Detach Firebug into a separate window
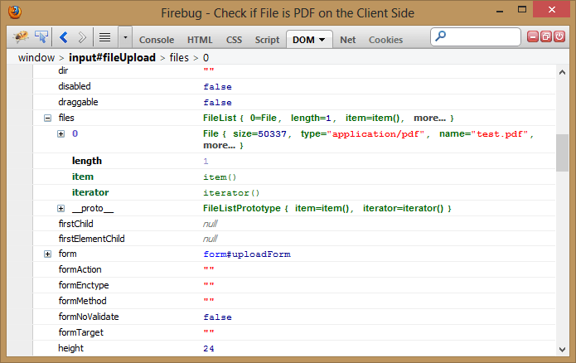 (x=545, y=37)
